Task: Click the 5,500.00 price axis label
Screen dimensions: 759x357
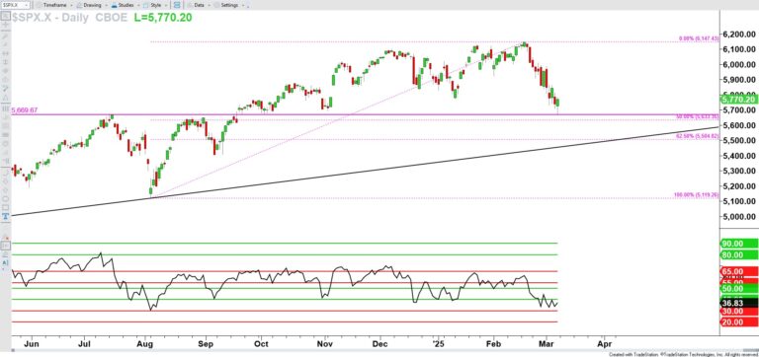Action: (x=739, y=141)
